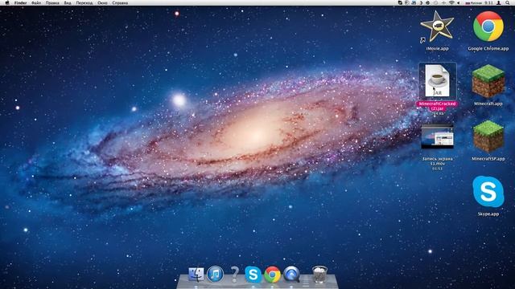Open the Файл menu
The width and height of the screenshot is (515, 289).
(x=36, y=2)
